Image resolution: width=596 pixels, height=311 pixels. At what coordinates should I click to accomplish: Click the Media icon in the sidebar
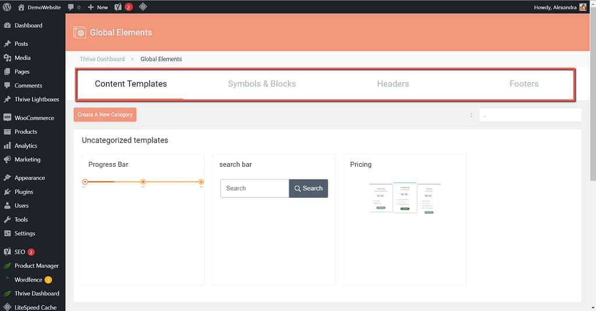click(x=7, y=58)
